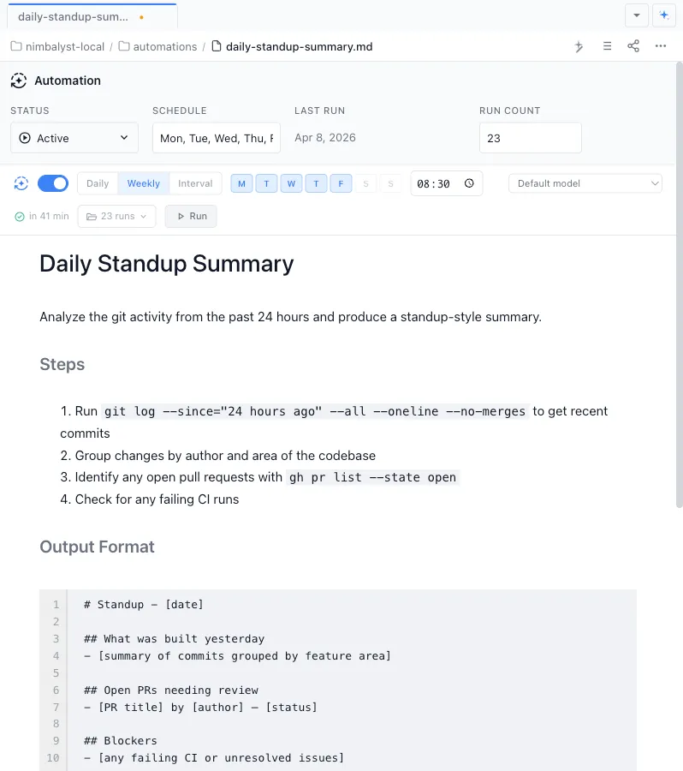Click the automation schedule icon beside the toggle
The width and height of the screenshot is (683, 771).
(21, 183)
